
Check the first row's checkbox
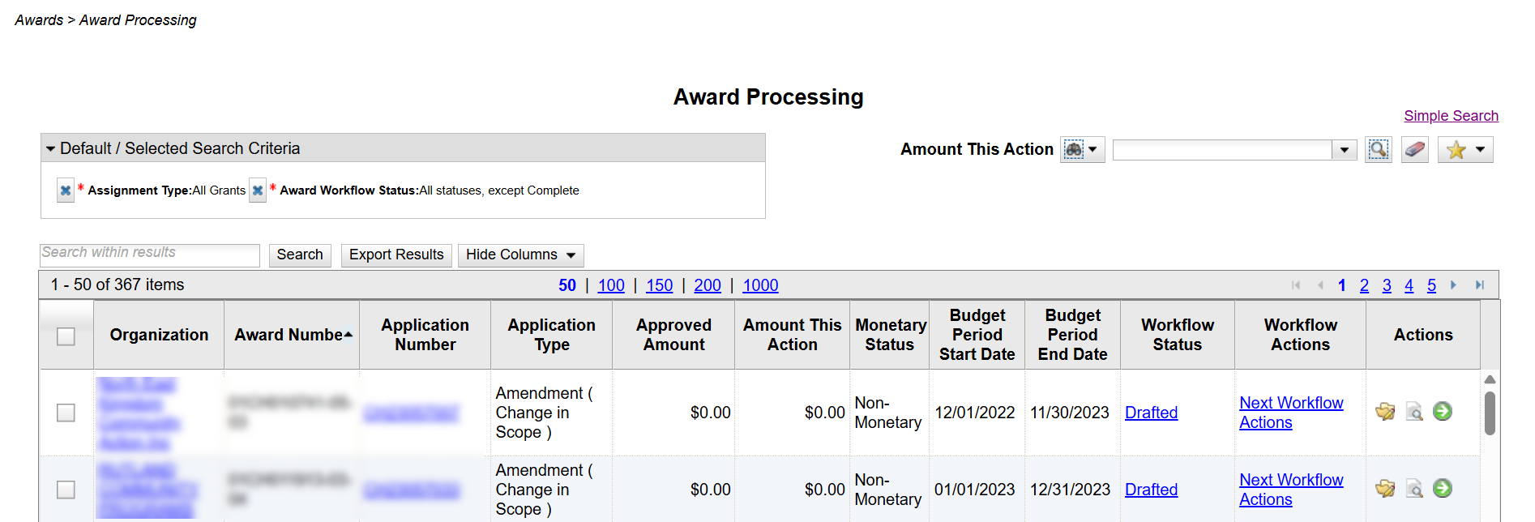tap(66, 413)
